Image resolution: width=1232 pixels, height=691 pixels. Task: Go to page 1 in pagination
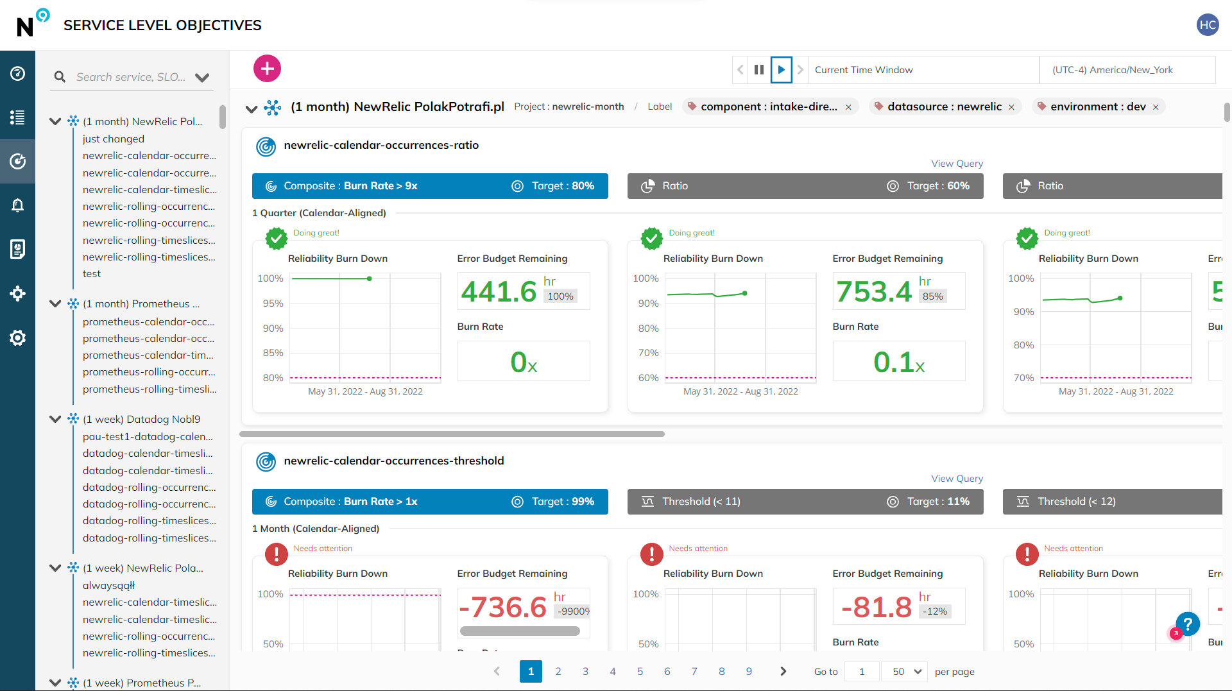(x=531, y=671)
